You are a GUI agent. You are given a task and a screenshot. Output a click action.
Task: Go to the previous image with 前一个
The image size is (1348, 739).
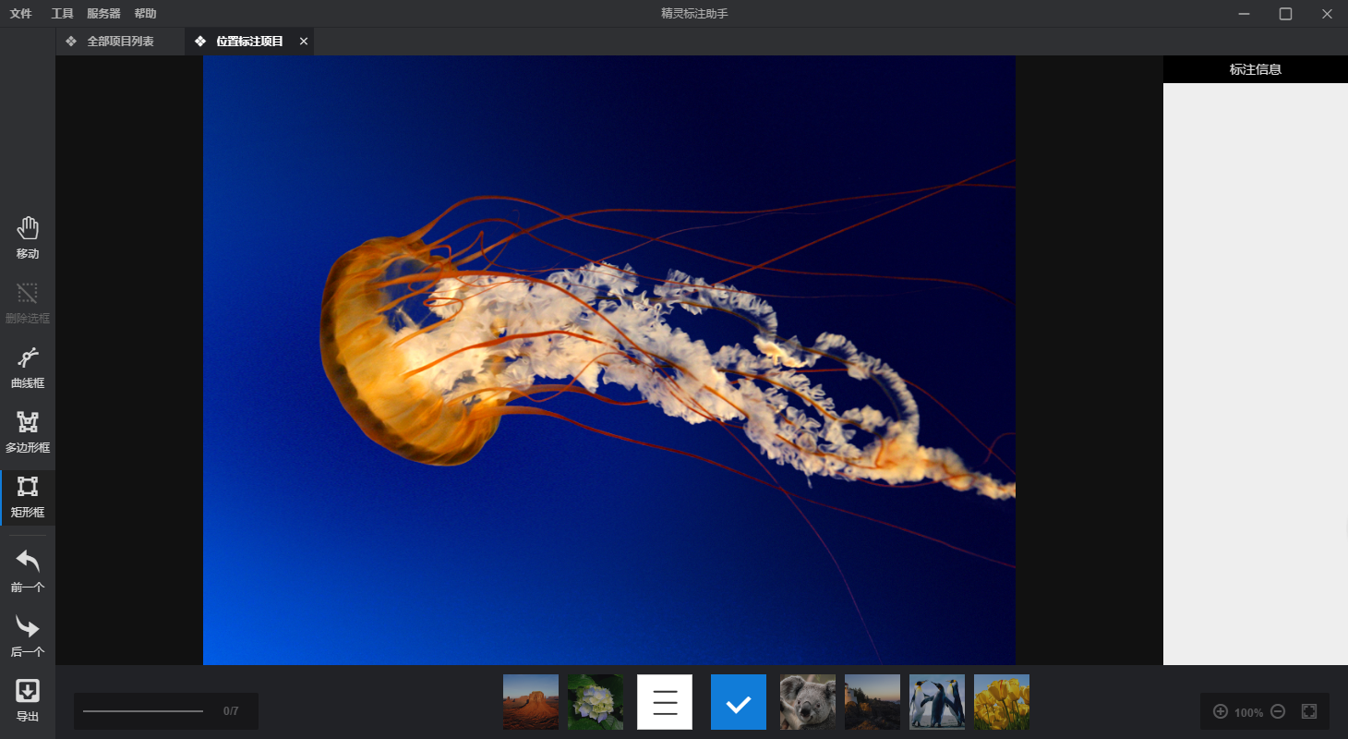28,571
